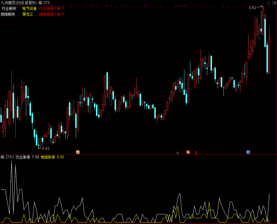Click the ZTS2 indicator name label
The height and width of the screenshot is (224, 277).
coord(10,157)
